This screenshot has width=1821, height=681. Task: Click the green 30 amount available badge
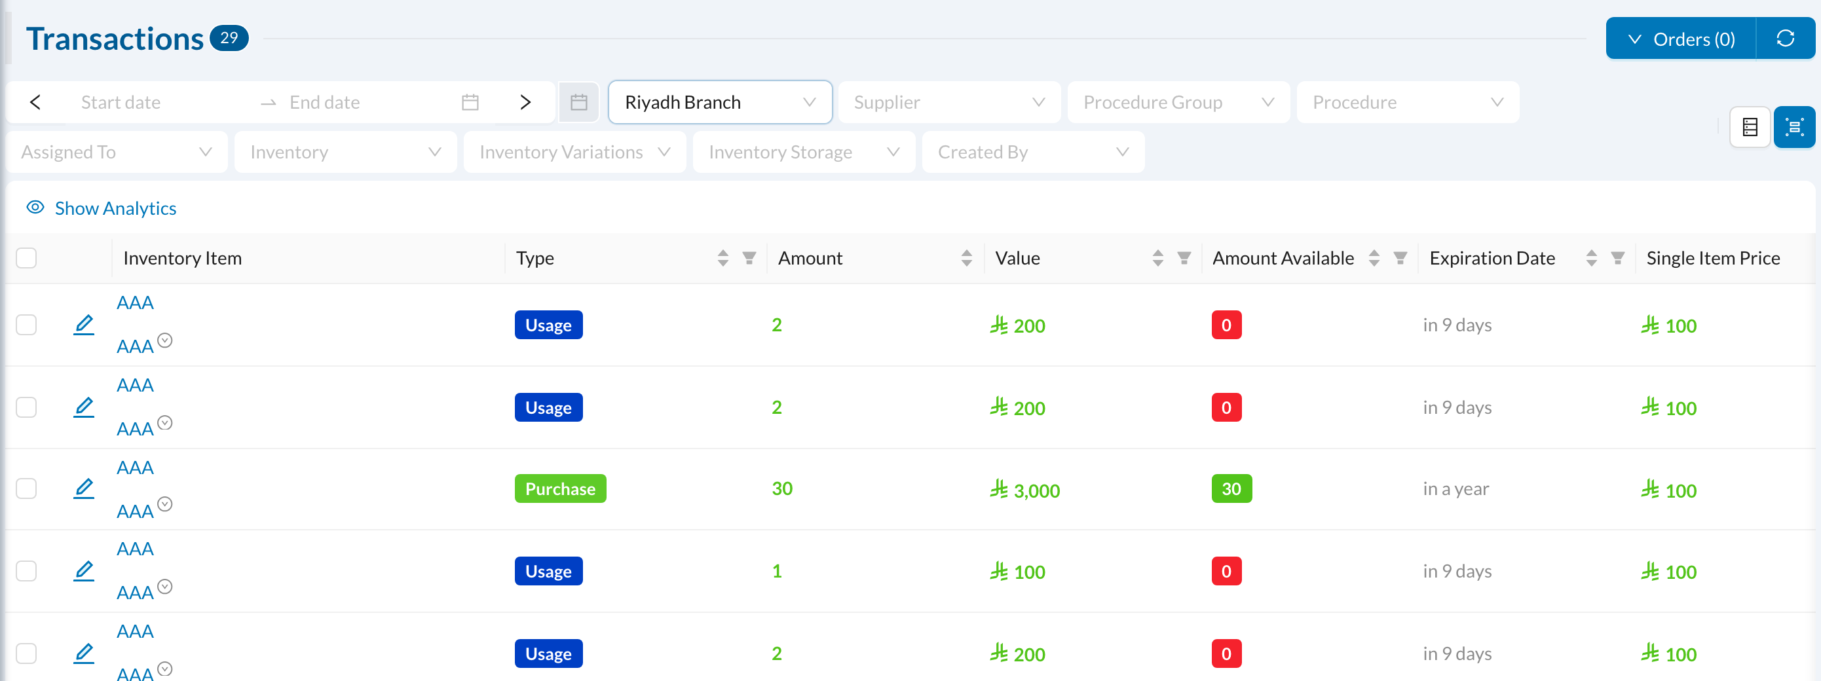coord(1231,488)
